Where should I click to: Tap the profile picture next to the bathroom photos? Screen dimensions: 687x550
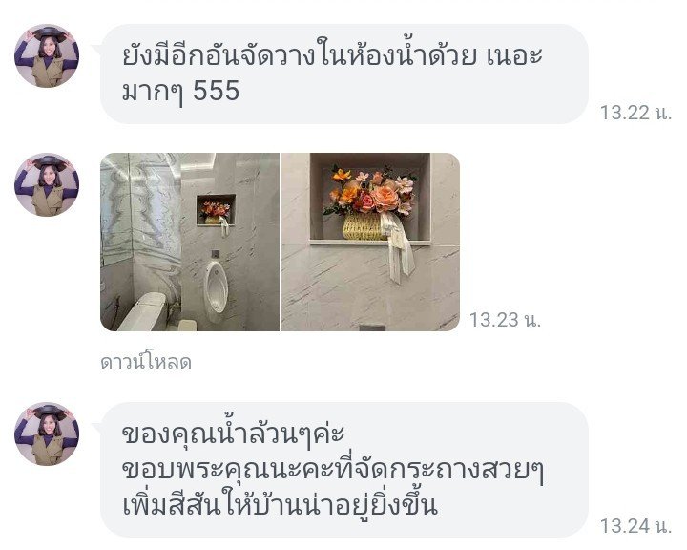[x=47, y=184]
